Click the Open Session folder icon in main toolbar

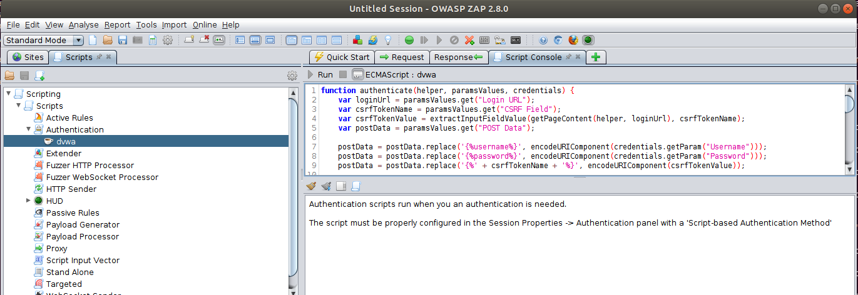pos(108,40)
